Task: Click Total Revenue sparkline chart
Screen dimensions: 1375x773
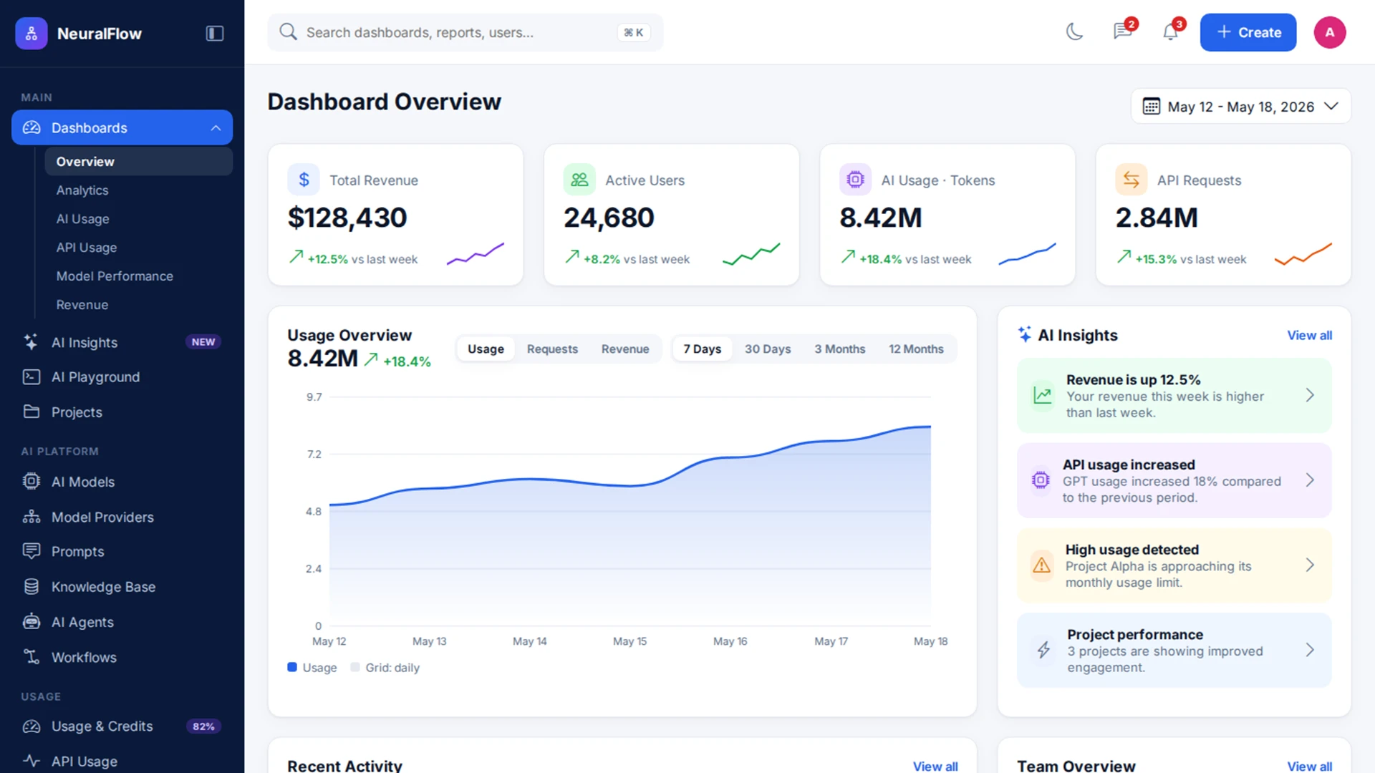Action: [x=476, y=253]
